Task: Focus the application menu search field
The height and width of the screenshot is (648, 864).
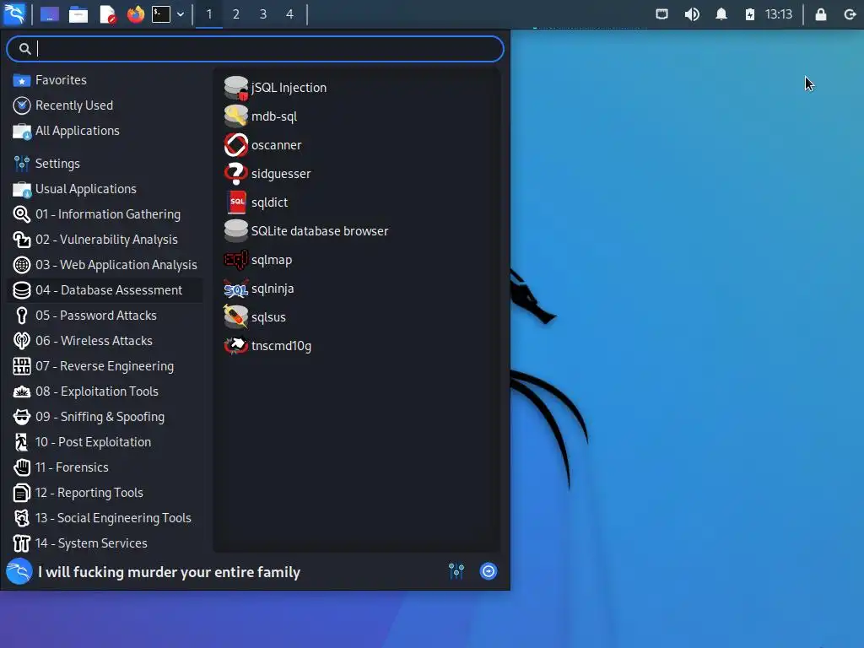Action: coord(255,49)
